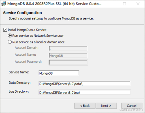Minimize the installer window
The width and height of the screenshot is (145, 113).
tap(111, 4)
